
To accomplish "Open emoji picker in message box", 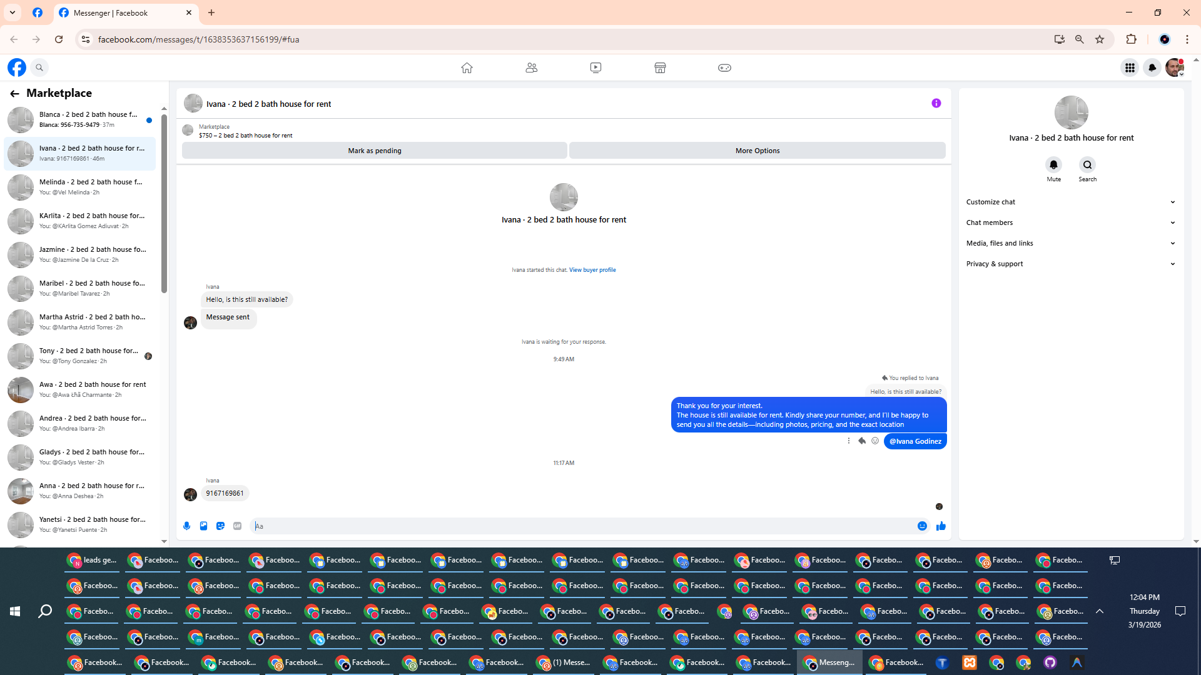I will (x=922, y=526).
